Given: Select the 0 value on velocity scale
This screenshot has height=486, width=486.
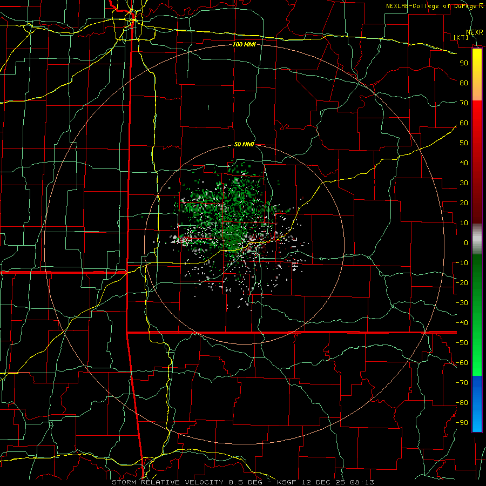Looking at the screenshot, I should pyautogui.click(x=466, y=242).
